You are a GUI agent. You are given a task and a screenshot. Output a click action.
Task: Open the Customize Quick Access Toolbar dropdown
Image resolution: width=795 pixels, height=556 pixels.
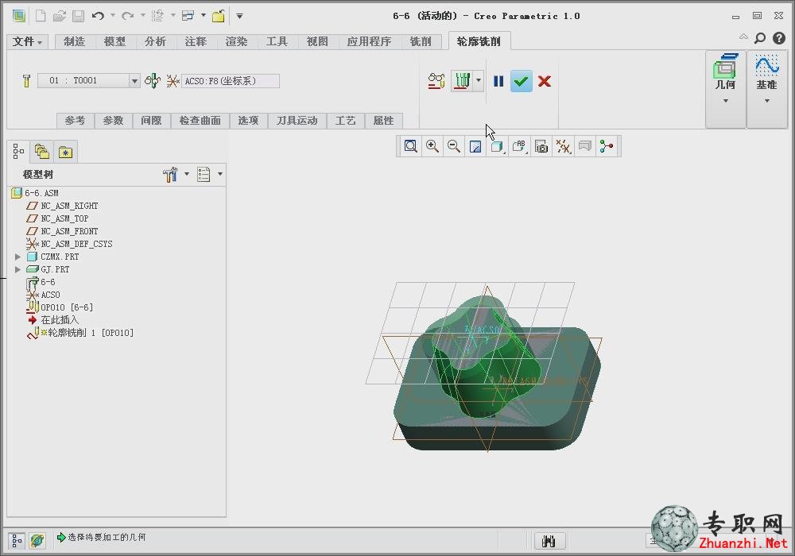tap(239, 16)
